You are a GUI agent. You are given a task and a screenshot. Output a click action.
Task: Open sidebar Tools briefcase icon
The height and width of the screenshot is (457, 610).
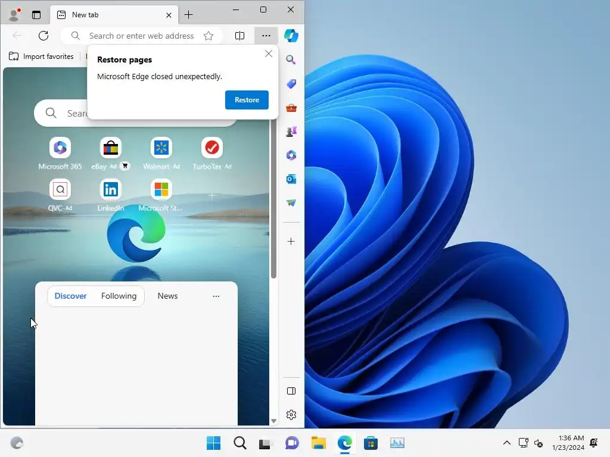[291, 108]
